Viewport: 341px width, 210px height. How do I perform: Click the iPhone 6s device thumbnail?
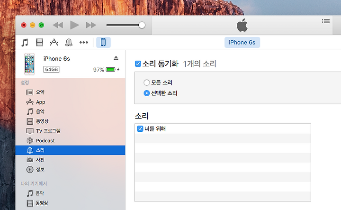29,64
